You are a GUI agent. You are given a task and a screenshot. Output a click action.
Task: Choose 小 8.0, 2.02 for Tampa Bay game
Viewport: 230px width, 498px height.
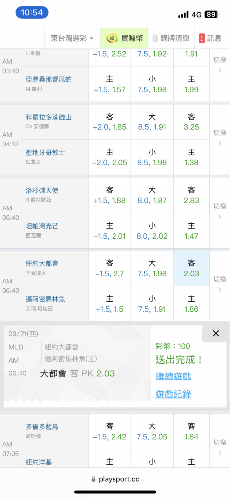152,231
